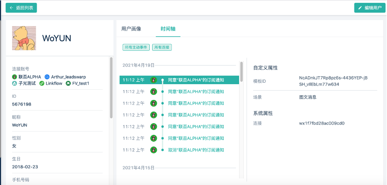Click the WoYUN Winnie avatar thumbnail
The width and height of the screenshot is (387, 185).
coord(24,38)
